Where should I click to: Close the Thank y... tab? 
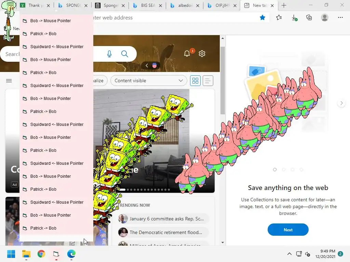point(48,5)
